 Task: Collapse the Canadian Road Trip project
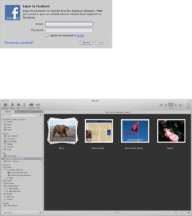click(5, 170)
